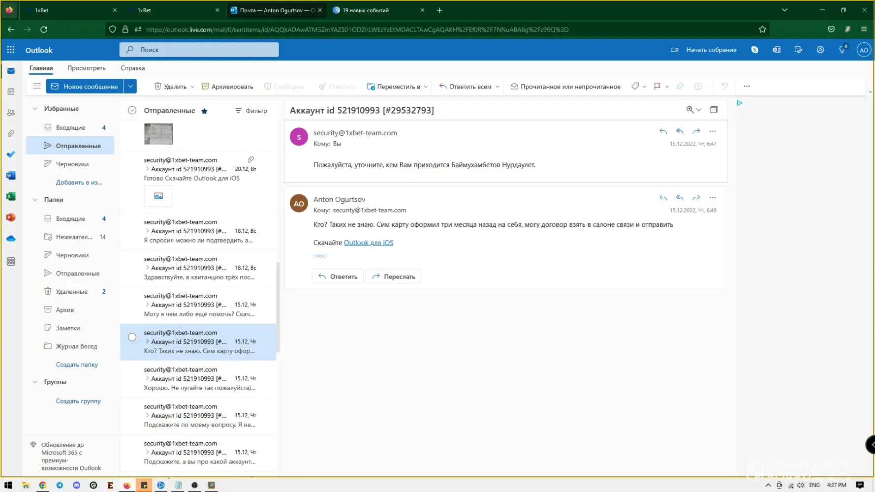Viewport: 875px width, 492px height.
Task: Click the Ответить button below the message
Action: [338, 277]
